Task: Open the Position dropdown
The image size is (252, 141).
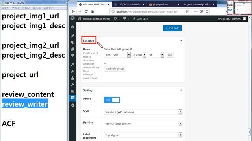Action: point(143,123)
